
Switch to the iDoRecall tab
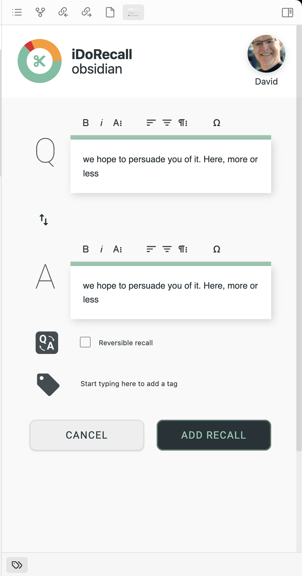coord(133,13)
